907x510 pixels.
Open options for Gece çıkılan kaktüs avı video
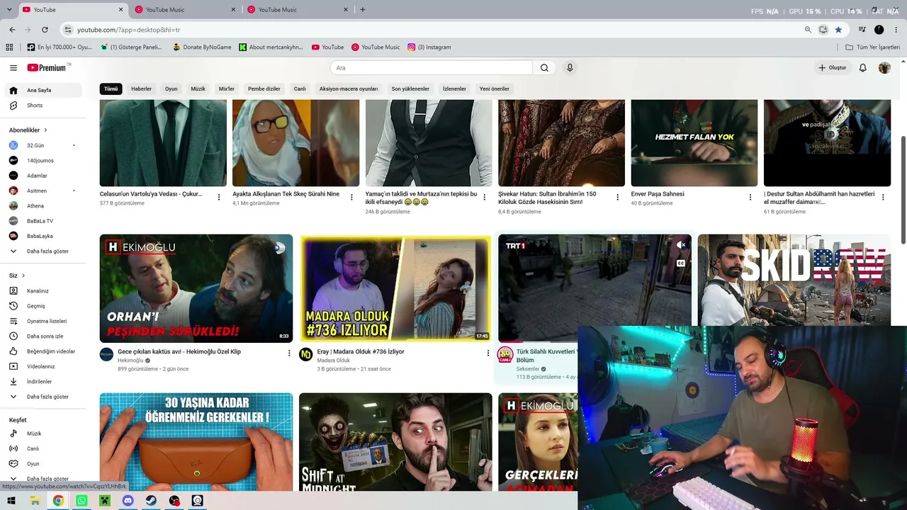pyautogui.click(x=289, y=353)
